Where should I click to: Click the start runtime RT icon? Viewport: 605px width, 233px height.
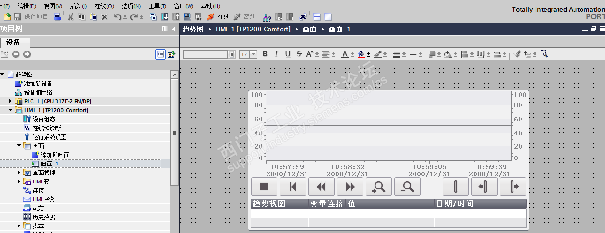click(198, 17)
